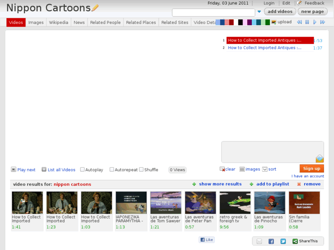
Task: Select playlist item 1 highlighted in red
Action: click(270, 40)
